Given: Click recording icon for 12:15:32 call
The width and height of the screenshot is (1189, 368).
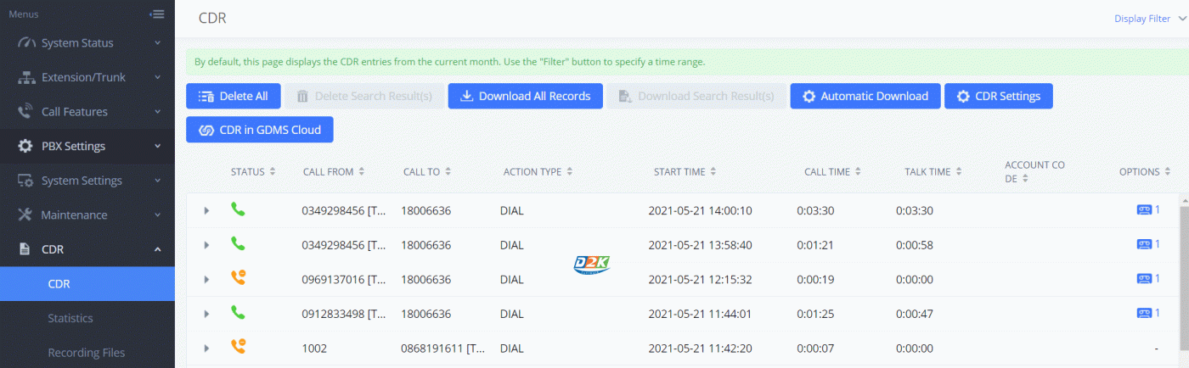Looking at the screenshot, I should [x=1143, y=278].
